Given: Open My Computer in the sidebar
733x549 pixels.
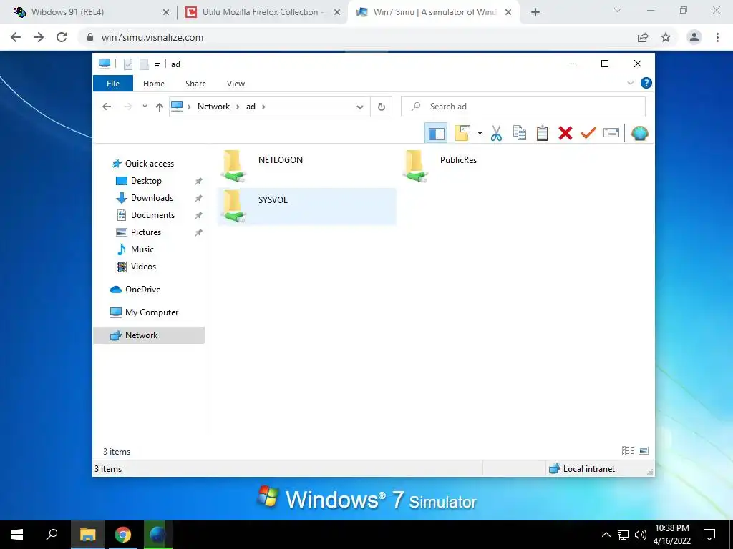Looking at the screenshot, I should pyautogui.click(x=152, y=312).
